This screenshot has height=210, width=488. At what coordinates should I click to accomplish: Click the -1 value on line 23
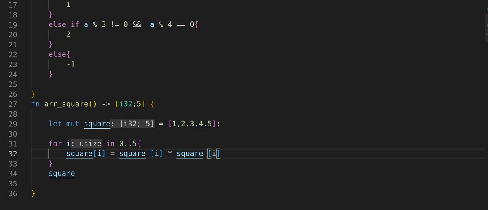coord(71,64)
